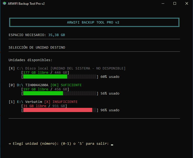Click the 'Unidades disponibles:' label

30,60
